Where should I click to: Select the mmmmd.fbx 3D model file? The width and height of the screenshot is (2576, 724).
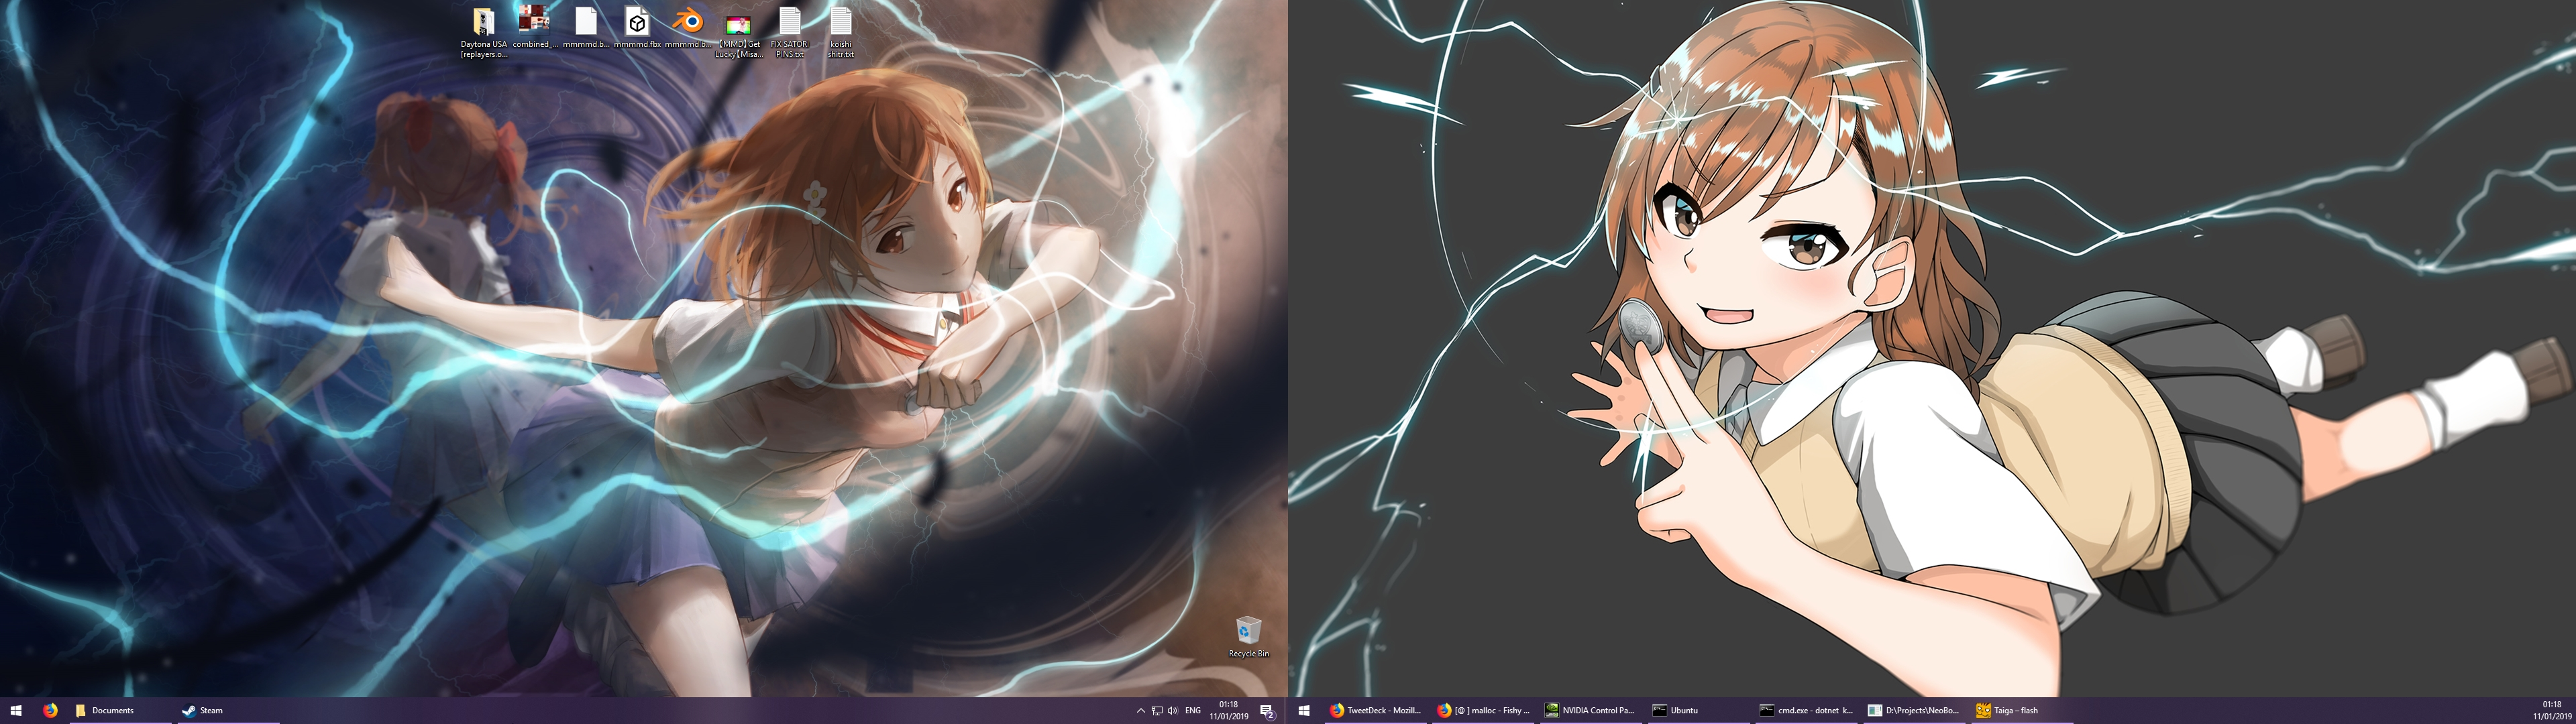click(x=637, y=27)
